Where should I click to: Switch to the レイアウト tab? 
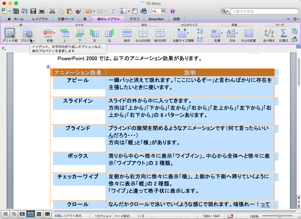40,19
